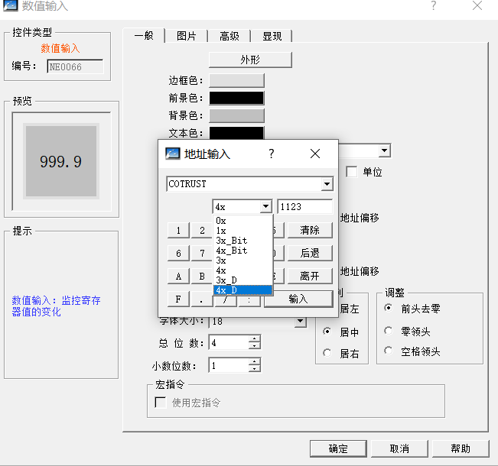Click keypad letter A
The height and width of the screenshot is (466, 498).
tap(178, 276)
